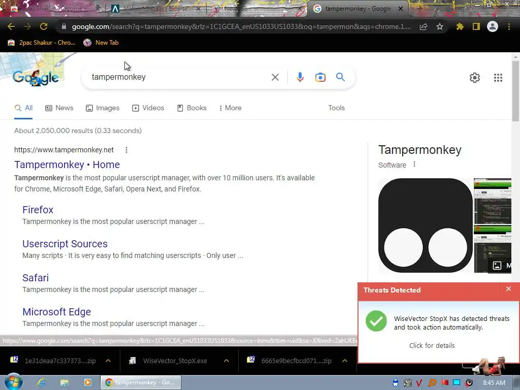Click the tampermonkey search input field
This screenshot has width=520, height=390.
179,77
